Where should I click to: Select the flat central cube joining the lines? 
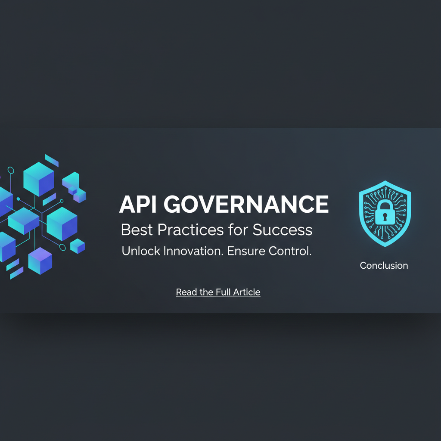pyautogui.click(x=24, y=220)
